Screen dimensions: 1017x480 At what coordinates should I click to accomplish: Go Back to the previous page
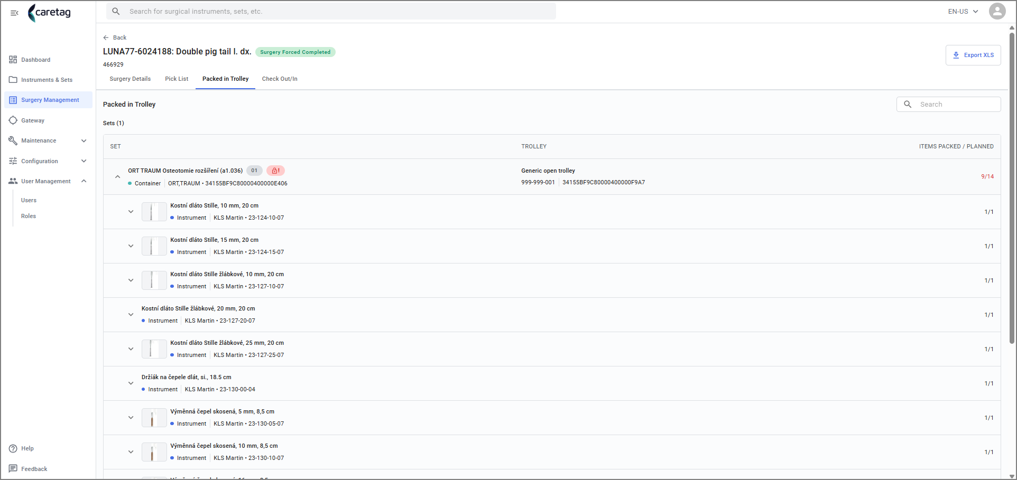point(115,37)
